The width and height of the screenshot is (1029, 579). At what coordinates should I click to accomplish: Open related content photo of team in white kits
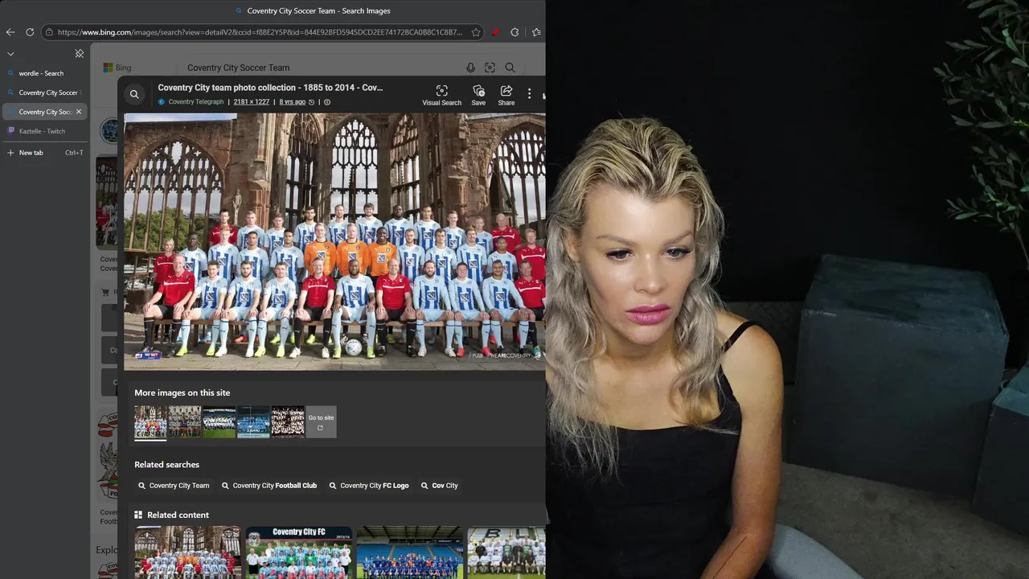tap(506, 552)
